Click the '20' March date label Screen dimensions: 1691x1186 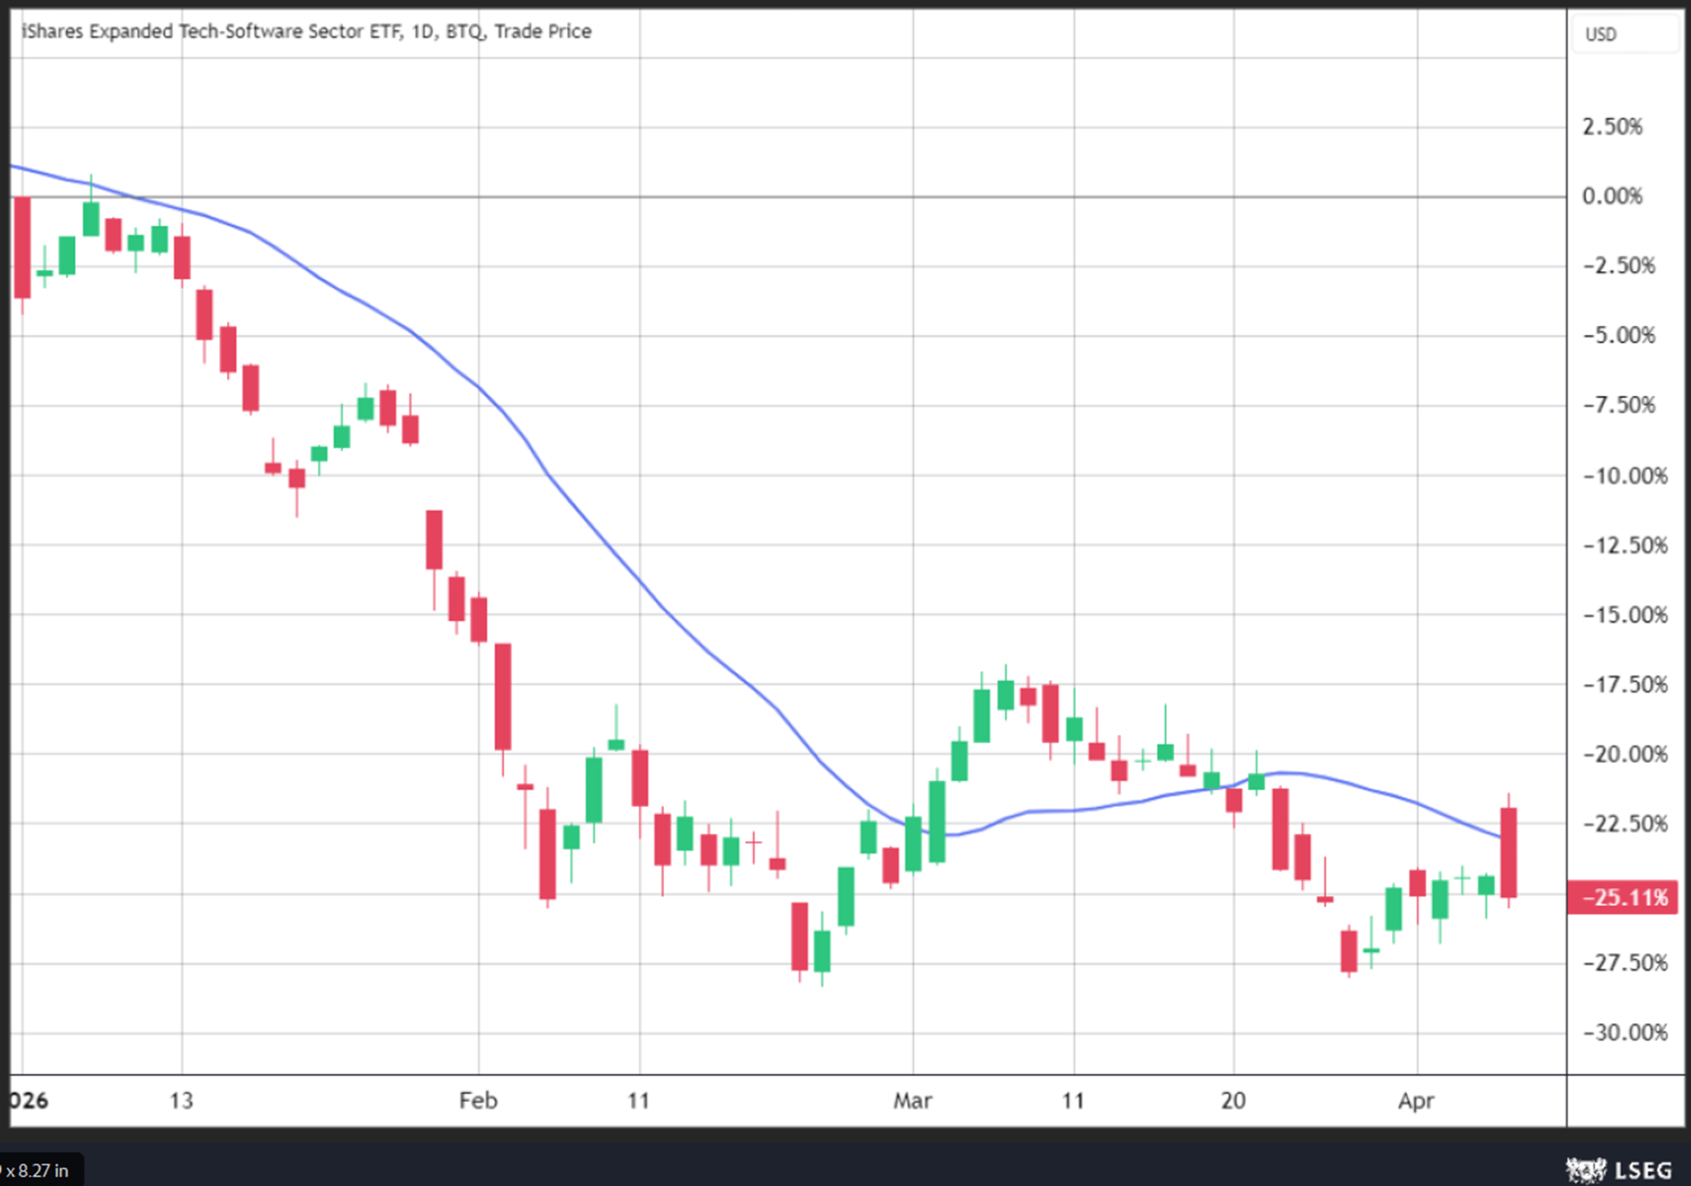(x=1233, y=1100)
